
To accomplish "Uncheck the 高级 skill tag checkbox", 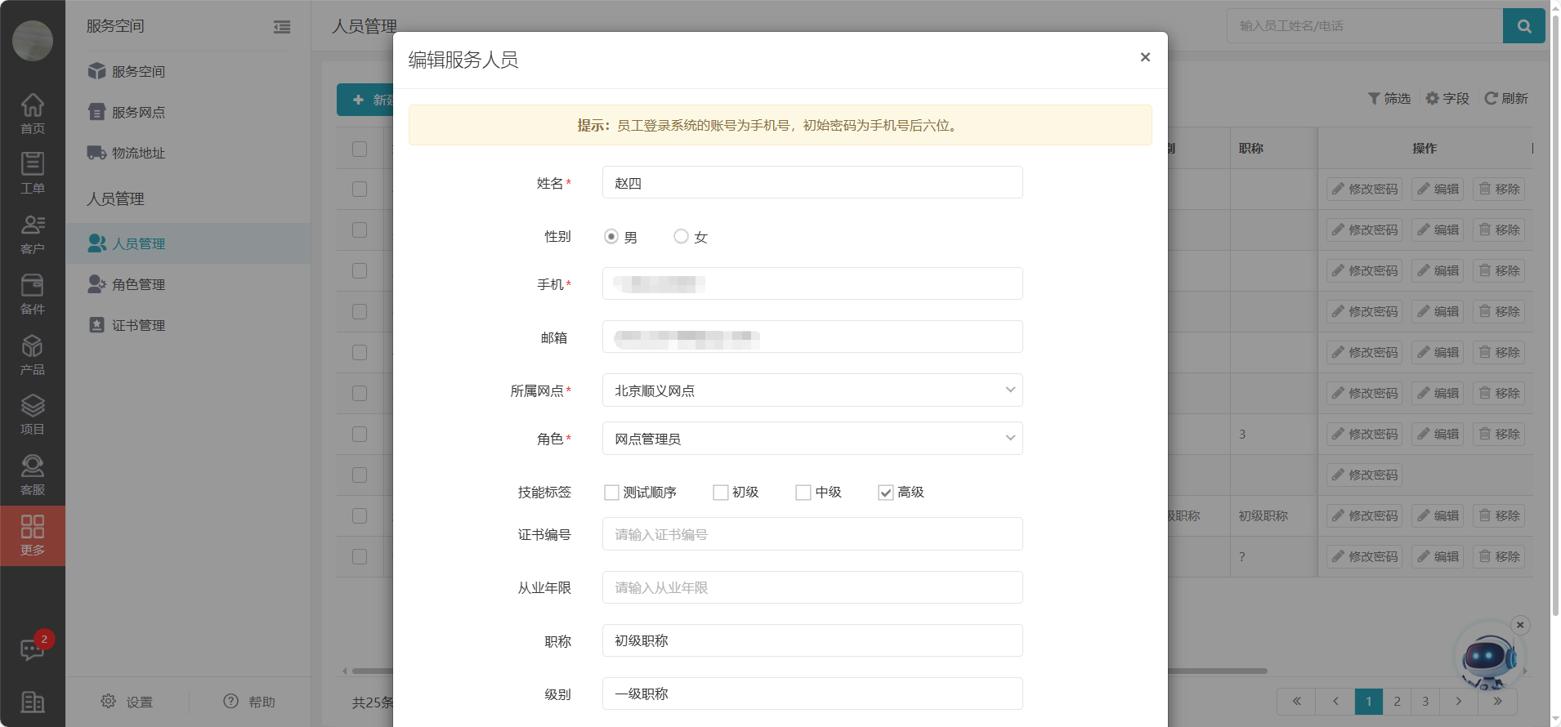I will click(x=886, y=493).
